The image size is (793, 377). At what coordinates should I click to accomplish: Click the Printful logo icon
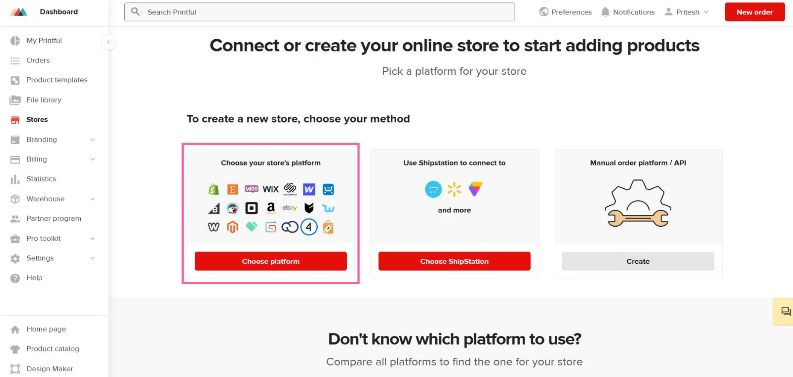pos(18,12)
